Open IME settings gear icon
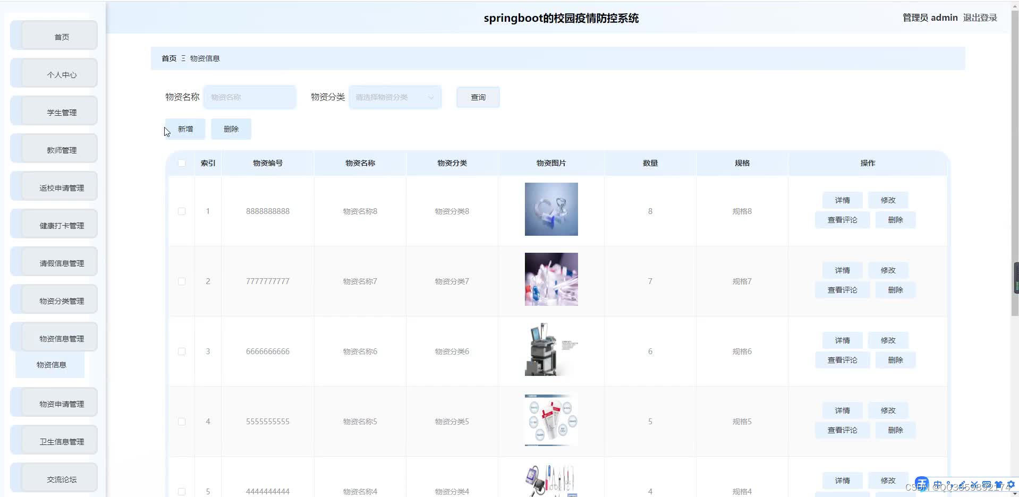 [1010, 485]
